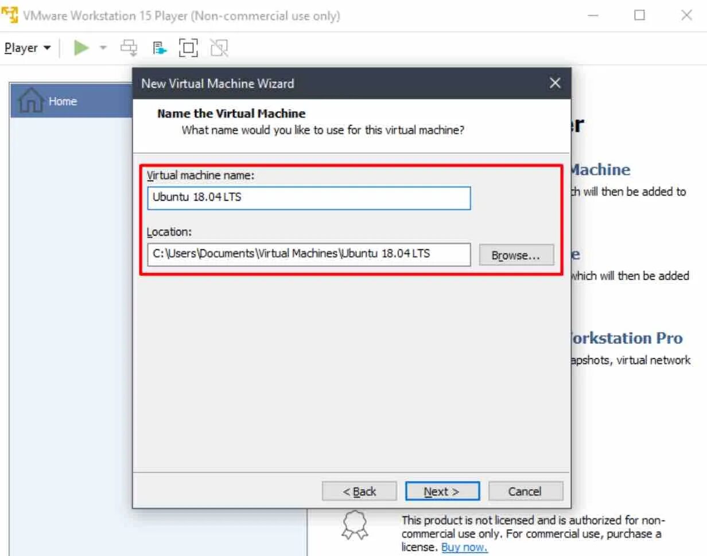Click the green power on play icon
This screenshot has height=556, width=707.
(81, 48)
